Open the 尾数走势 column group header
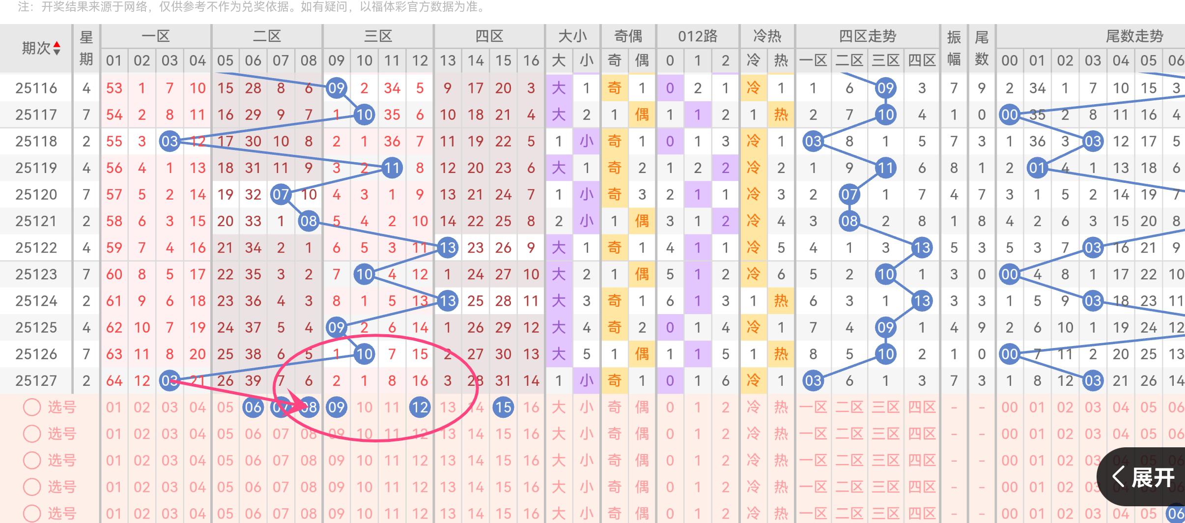Viewport: 1185px width, 523px height. [x=1134, y=36]
